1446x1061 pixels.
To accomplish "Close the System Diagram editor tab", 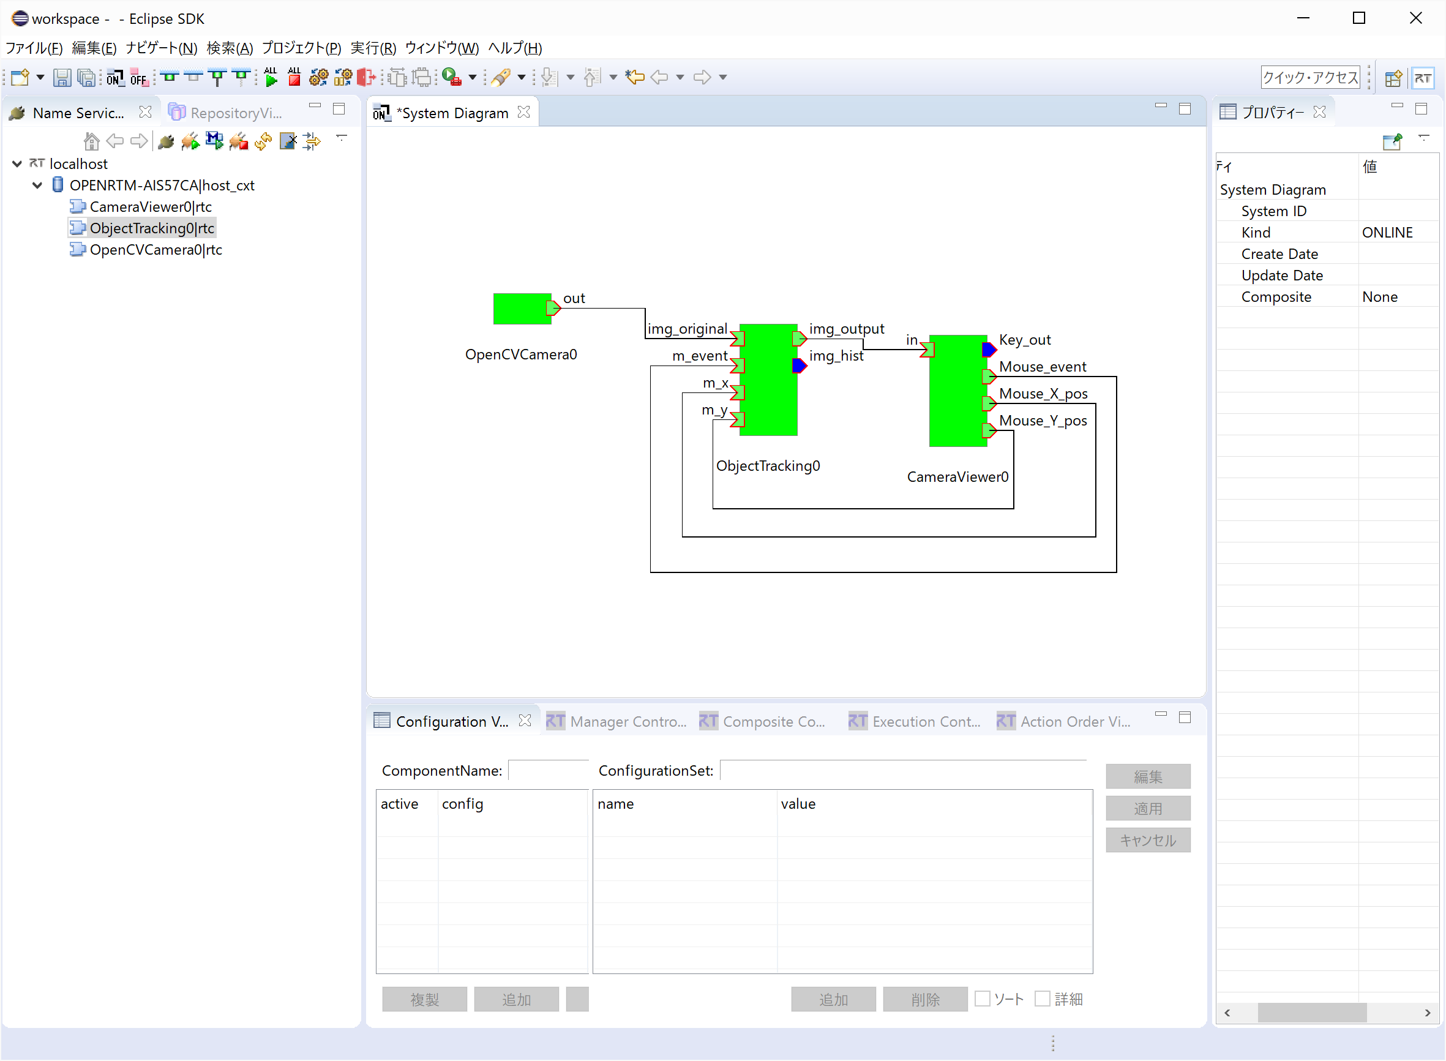I will click(x=524, y=113).
